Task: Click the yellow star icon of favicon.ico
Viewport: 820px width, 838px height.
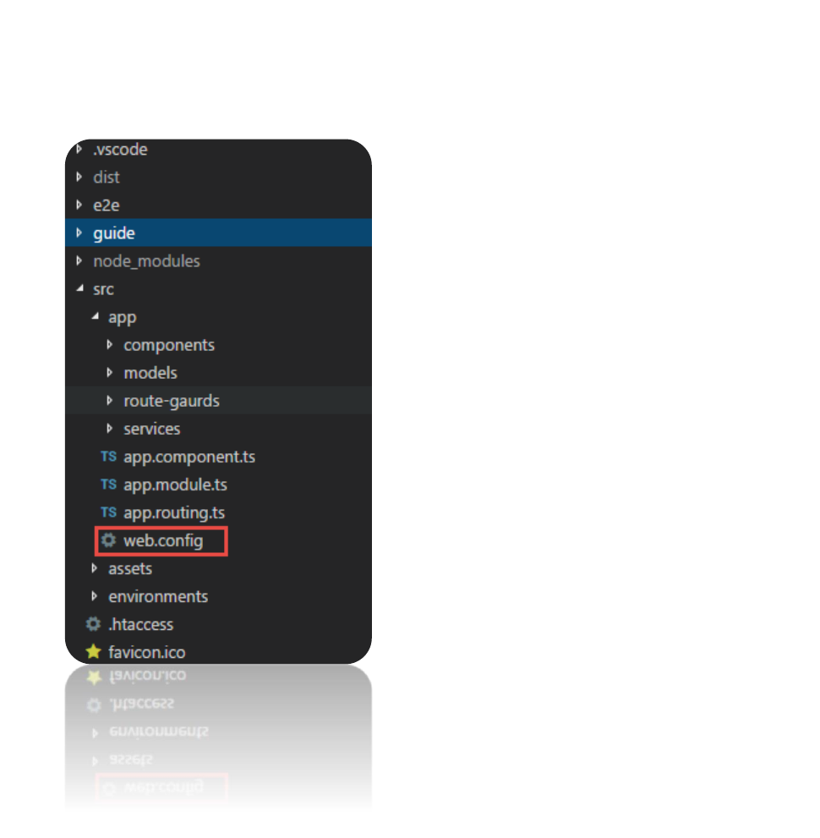Action: (94, 651)
